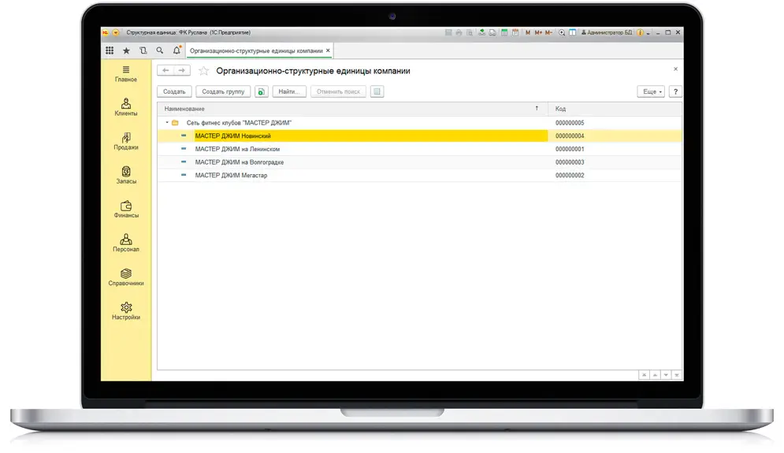Viewport: 784px width, 453px height.
Task: Go back with the left arrow button
Action: click(165, 70)
